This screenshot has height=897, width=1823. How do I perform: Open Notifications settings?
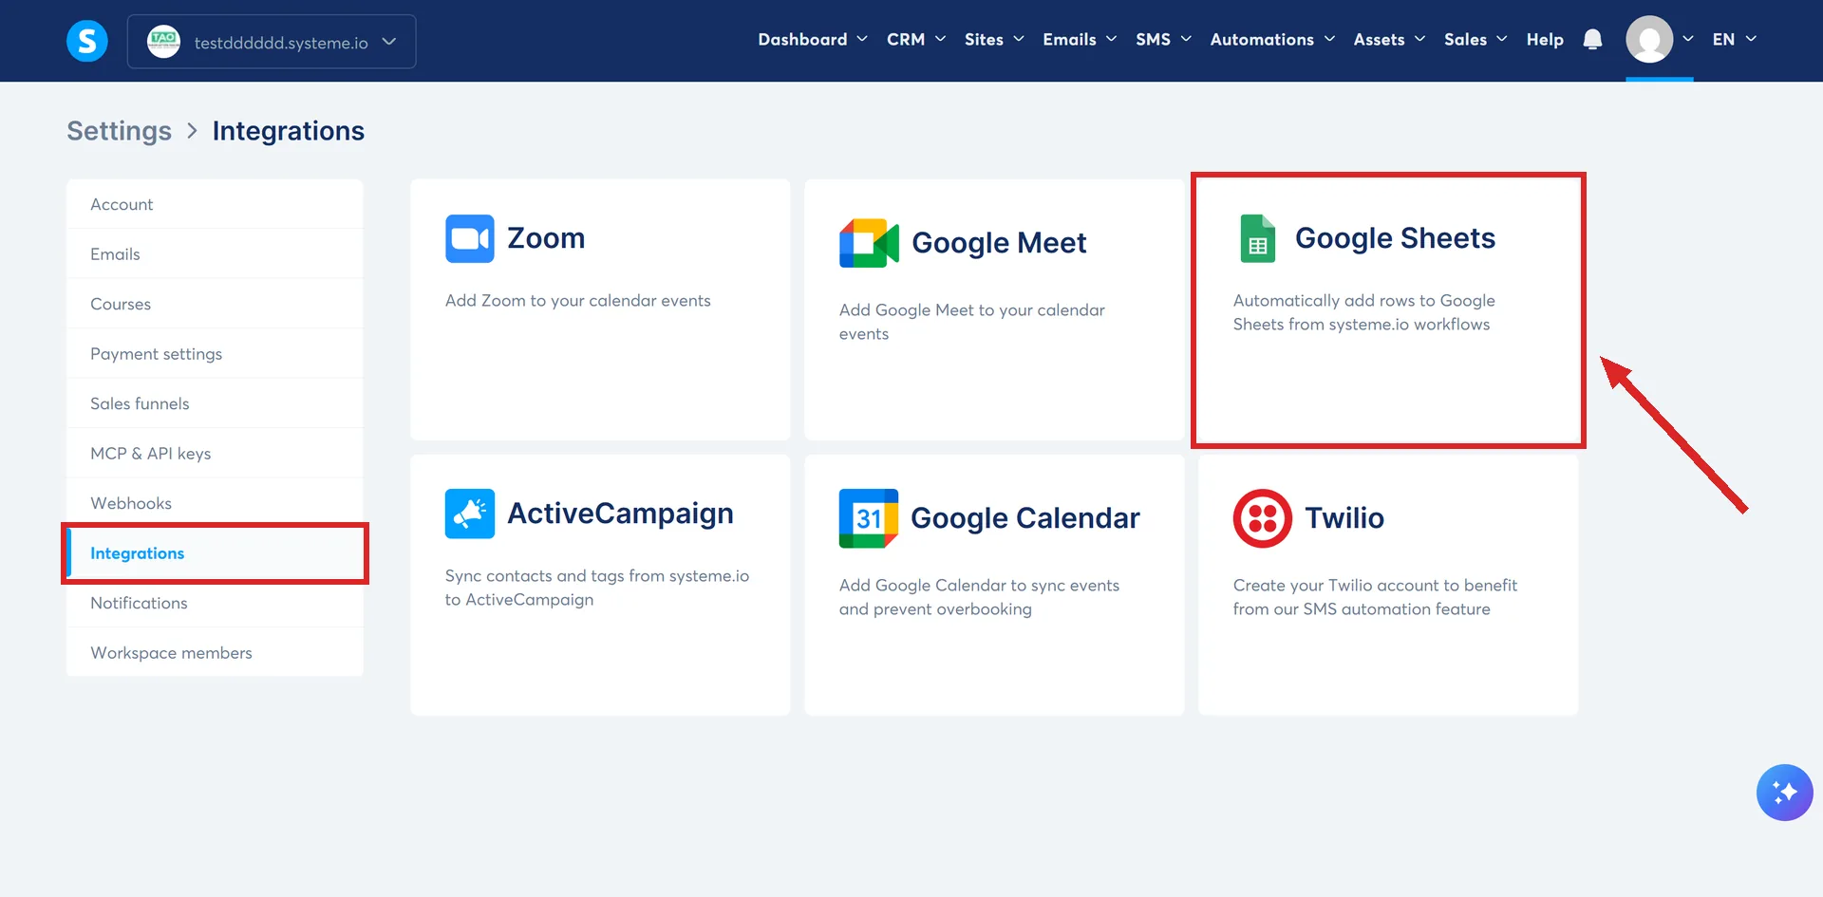click(215, 603)
